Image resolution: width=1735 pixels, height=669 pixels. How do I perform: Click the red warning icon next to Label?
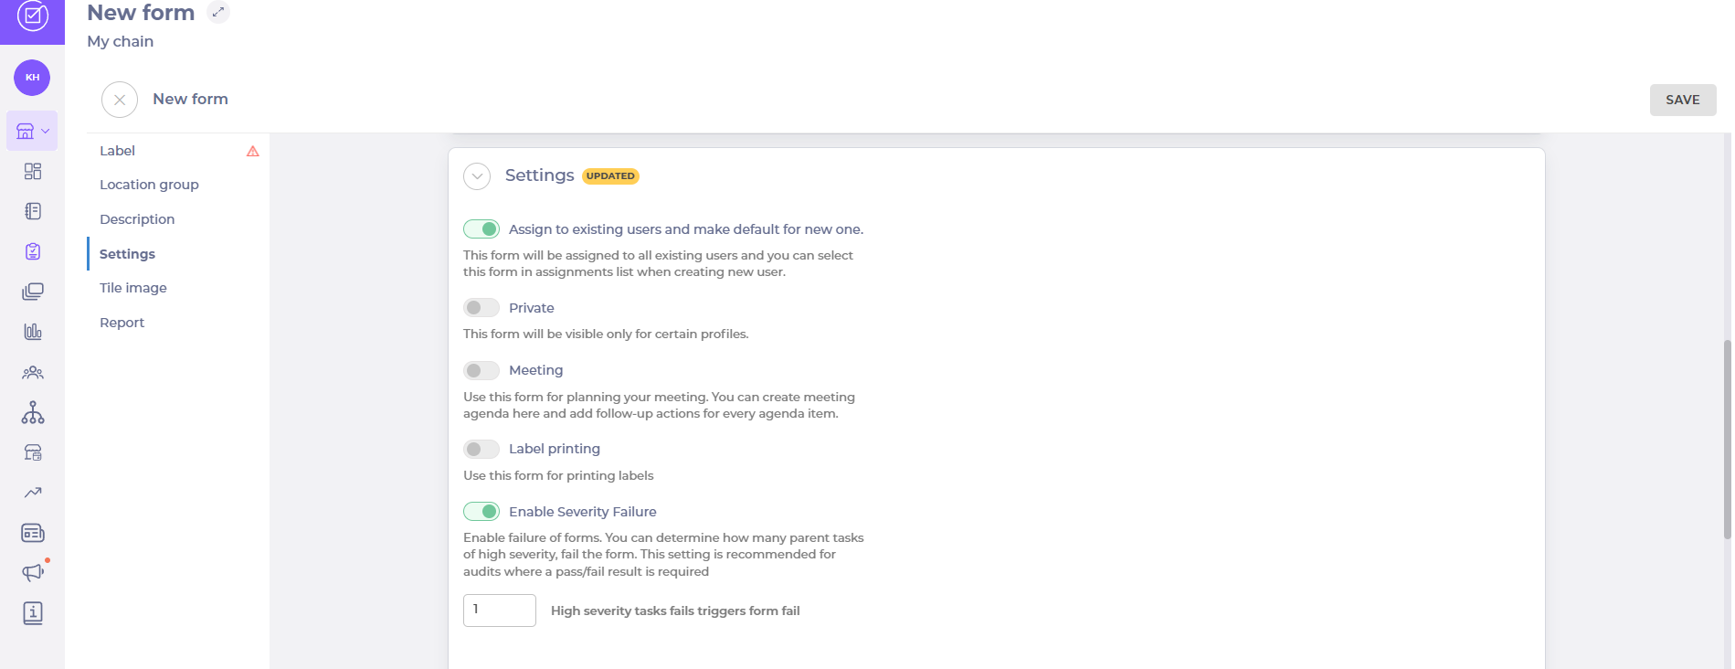[253, 152]
